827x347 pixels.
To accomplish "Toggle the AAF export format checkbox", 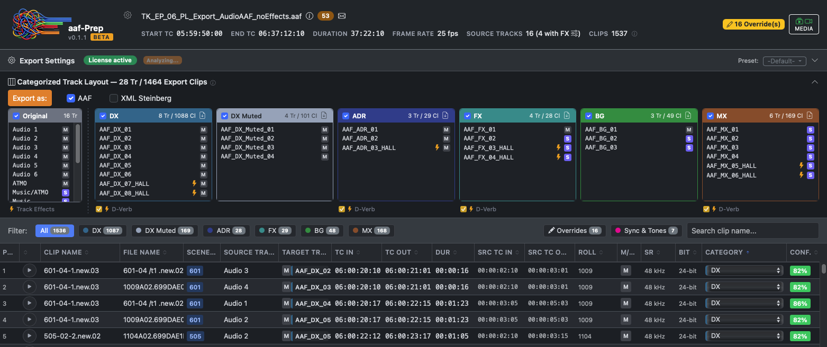I will (x=70, y=98).
